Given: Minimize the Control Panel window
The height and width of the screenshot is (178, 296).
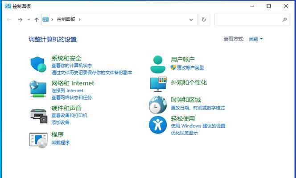Looking at the screenshot, I should (x=252, y=6).
